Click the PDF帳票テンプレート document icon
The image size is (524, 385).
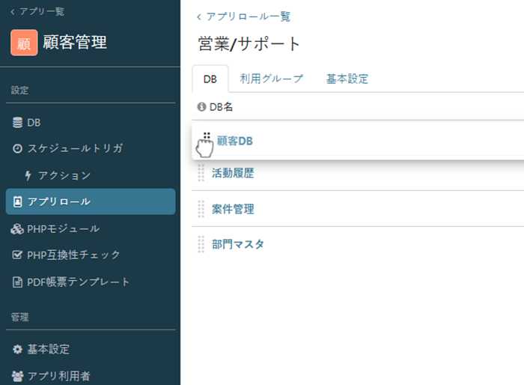pos(18,282)
